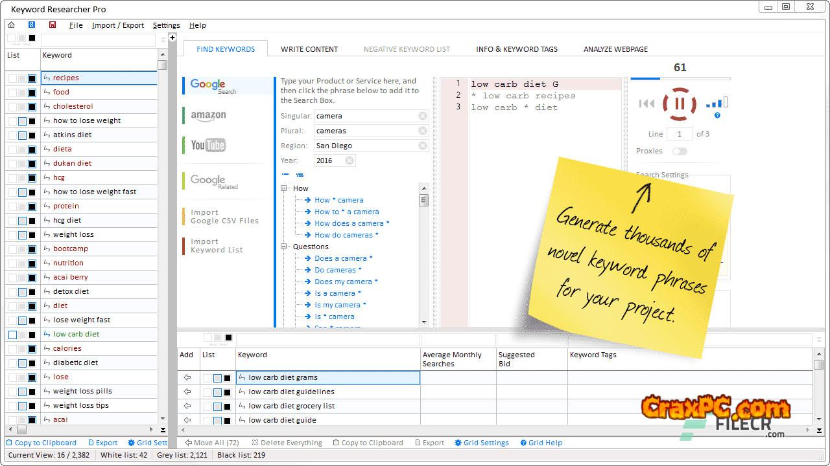
Task: Click Delete Everything
Action: click(x=287, y=443)
